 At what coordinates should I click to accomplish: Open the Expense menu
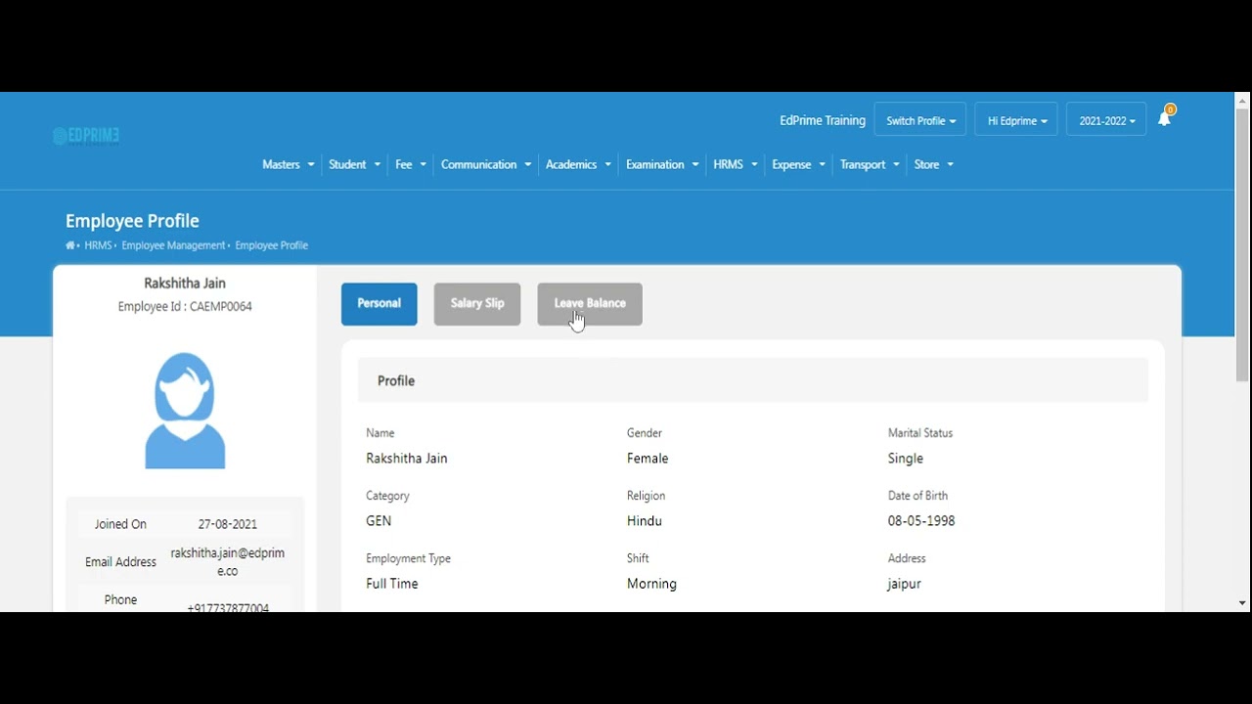798,164
